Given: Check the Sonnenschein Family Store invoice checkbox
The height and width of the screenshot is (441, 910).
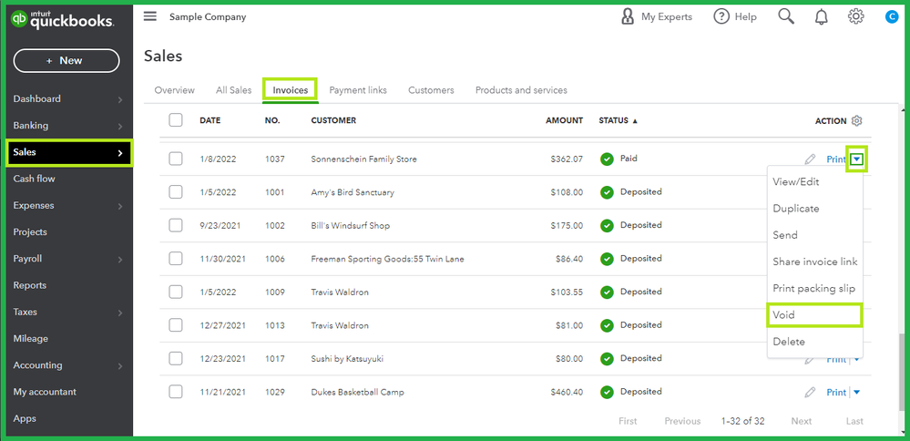Looking at the screenshot, I should 176,159.
